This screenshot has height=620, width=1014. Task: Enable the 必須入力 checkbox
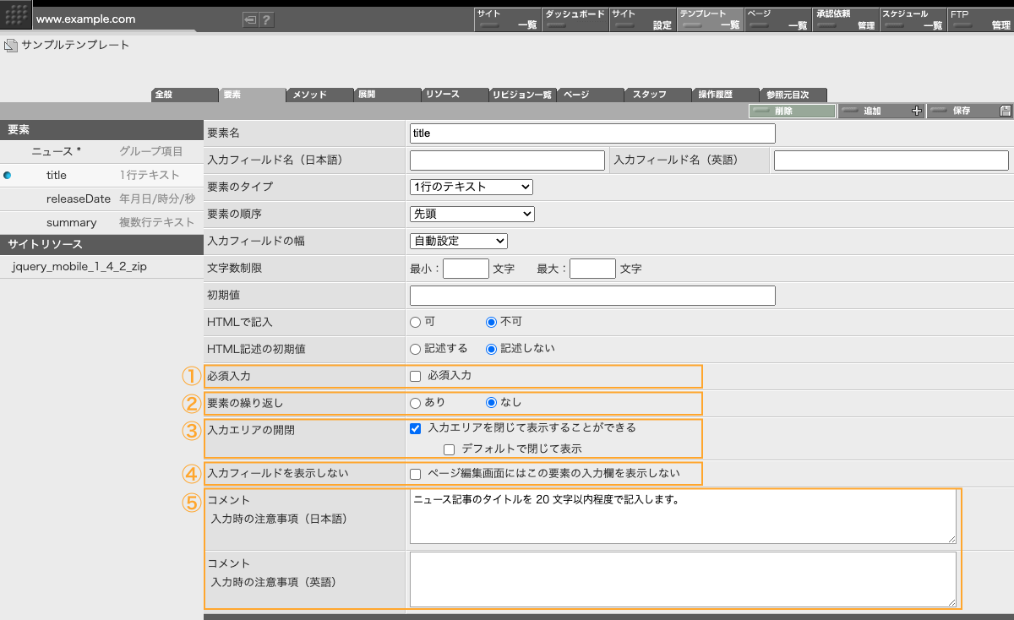[414, 376]
